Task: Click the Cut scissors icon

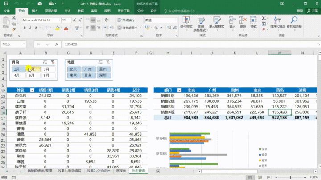Action: point(14,18)
